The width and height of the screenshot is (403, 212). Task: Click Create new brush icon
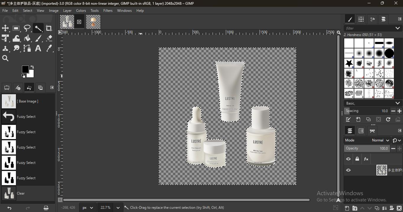pyautogui.click(x=358, y=120)
